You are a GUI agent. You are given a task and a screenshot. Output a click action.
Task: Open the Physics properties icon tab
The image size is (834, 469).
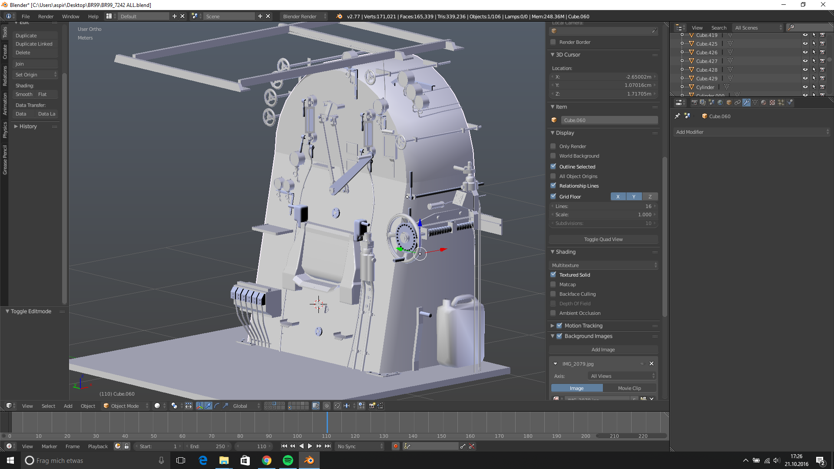pyautogui.click(x=790, y=102)
